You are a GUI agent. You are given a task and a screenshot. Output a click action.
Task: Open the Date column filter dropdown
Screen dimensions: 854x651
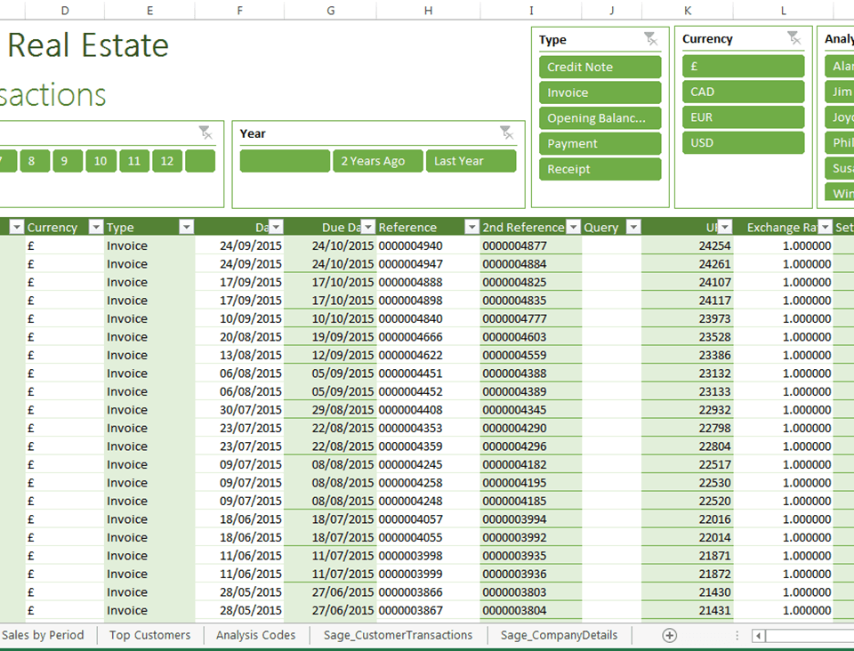(276, 227)
